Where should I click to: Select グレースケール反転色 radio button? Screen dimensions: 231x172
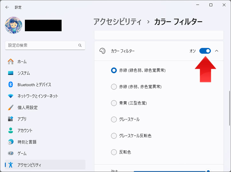(114, 136)
